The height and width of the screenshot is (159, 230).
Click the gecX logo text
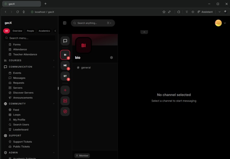[8, 23]
